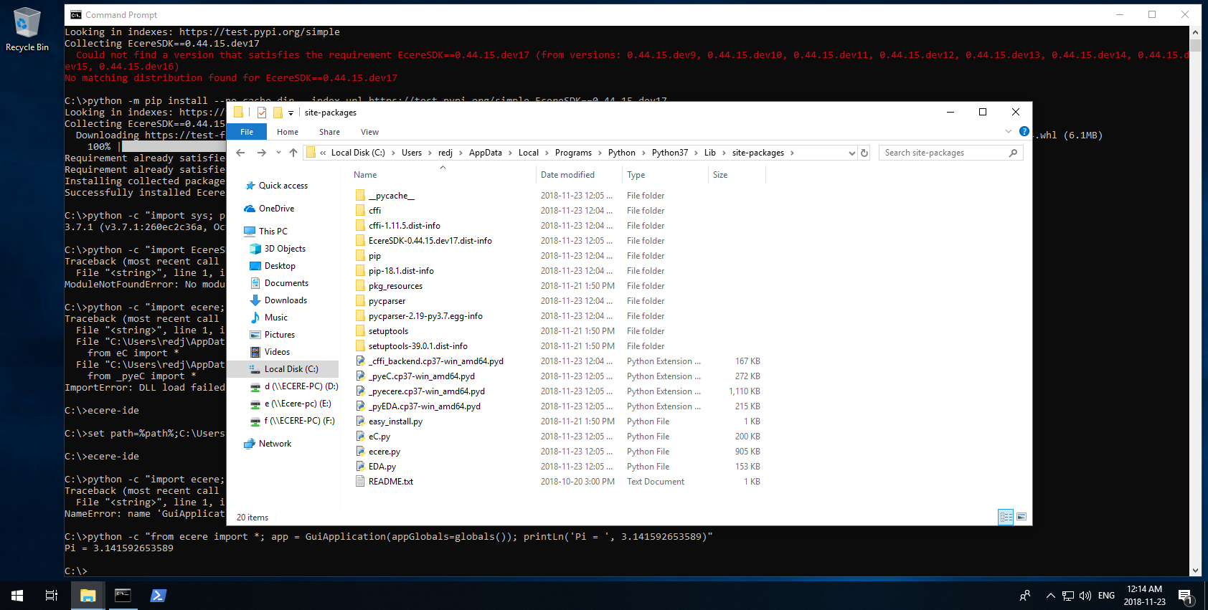Switch to details view layout icon
Image resolution: width=1208 pixels, height=610 pixels.
coord(1006,517)
